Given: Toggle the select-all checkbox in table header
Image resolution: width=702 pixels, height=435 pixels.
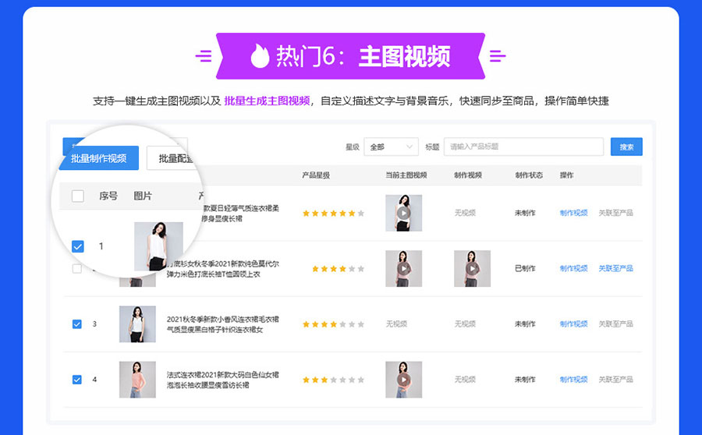Looking at the screenshot, I should tap(78, 196).
